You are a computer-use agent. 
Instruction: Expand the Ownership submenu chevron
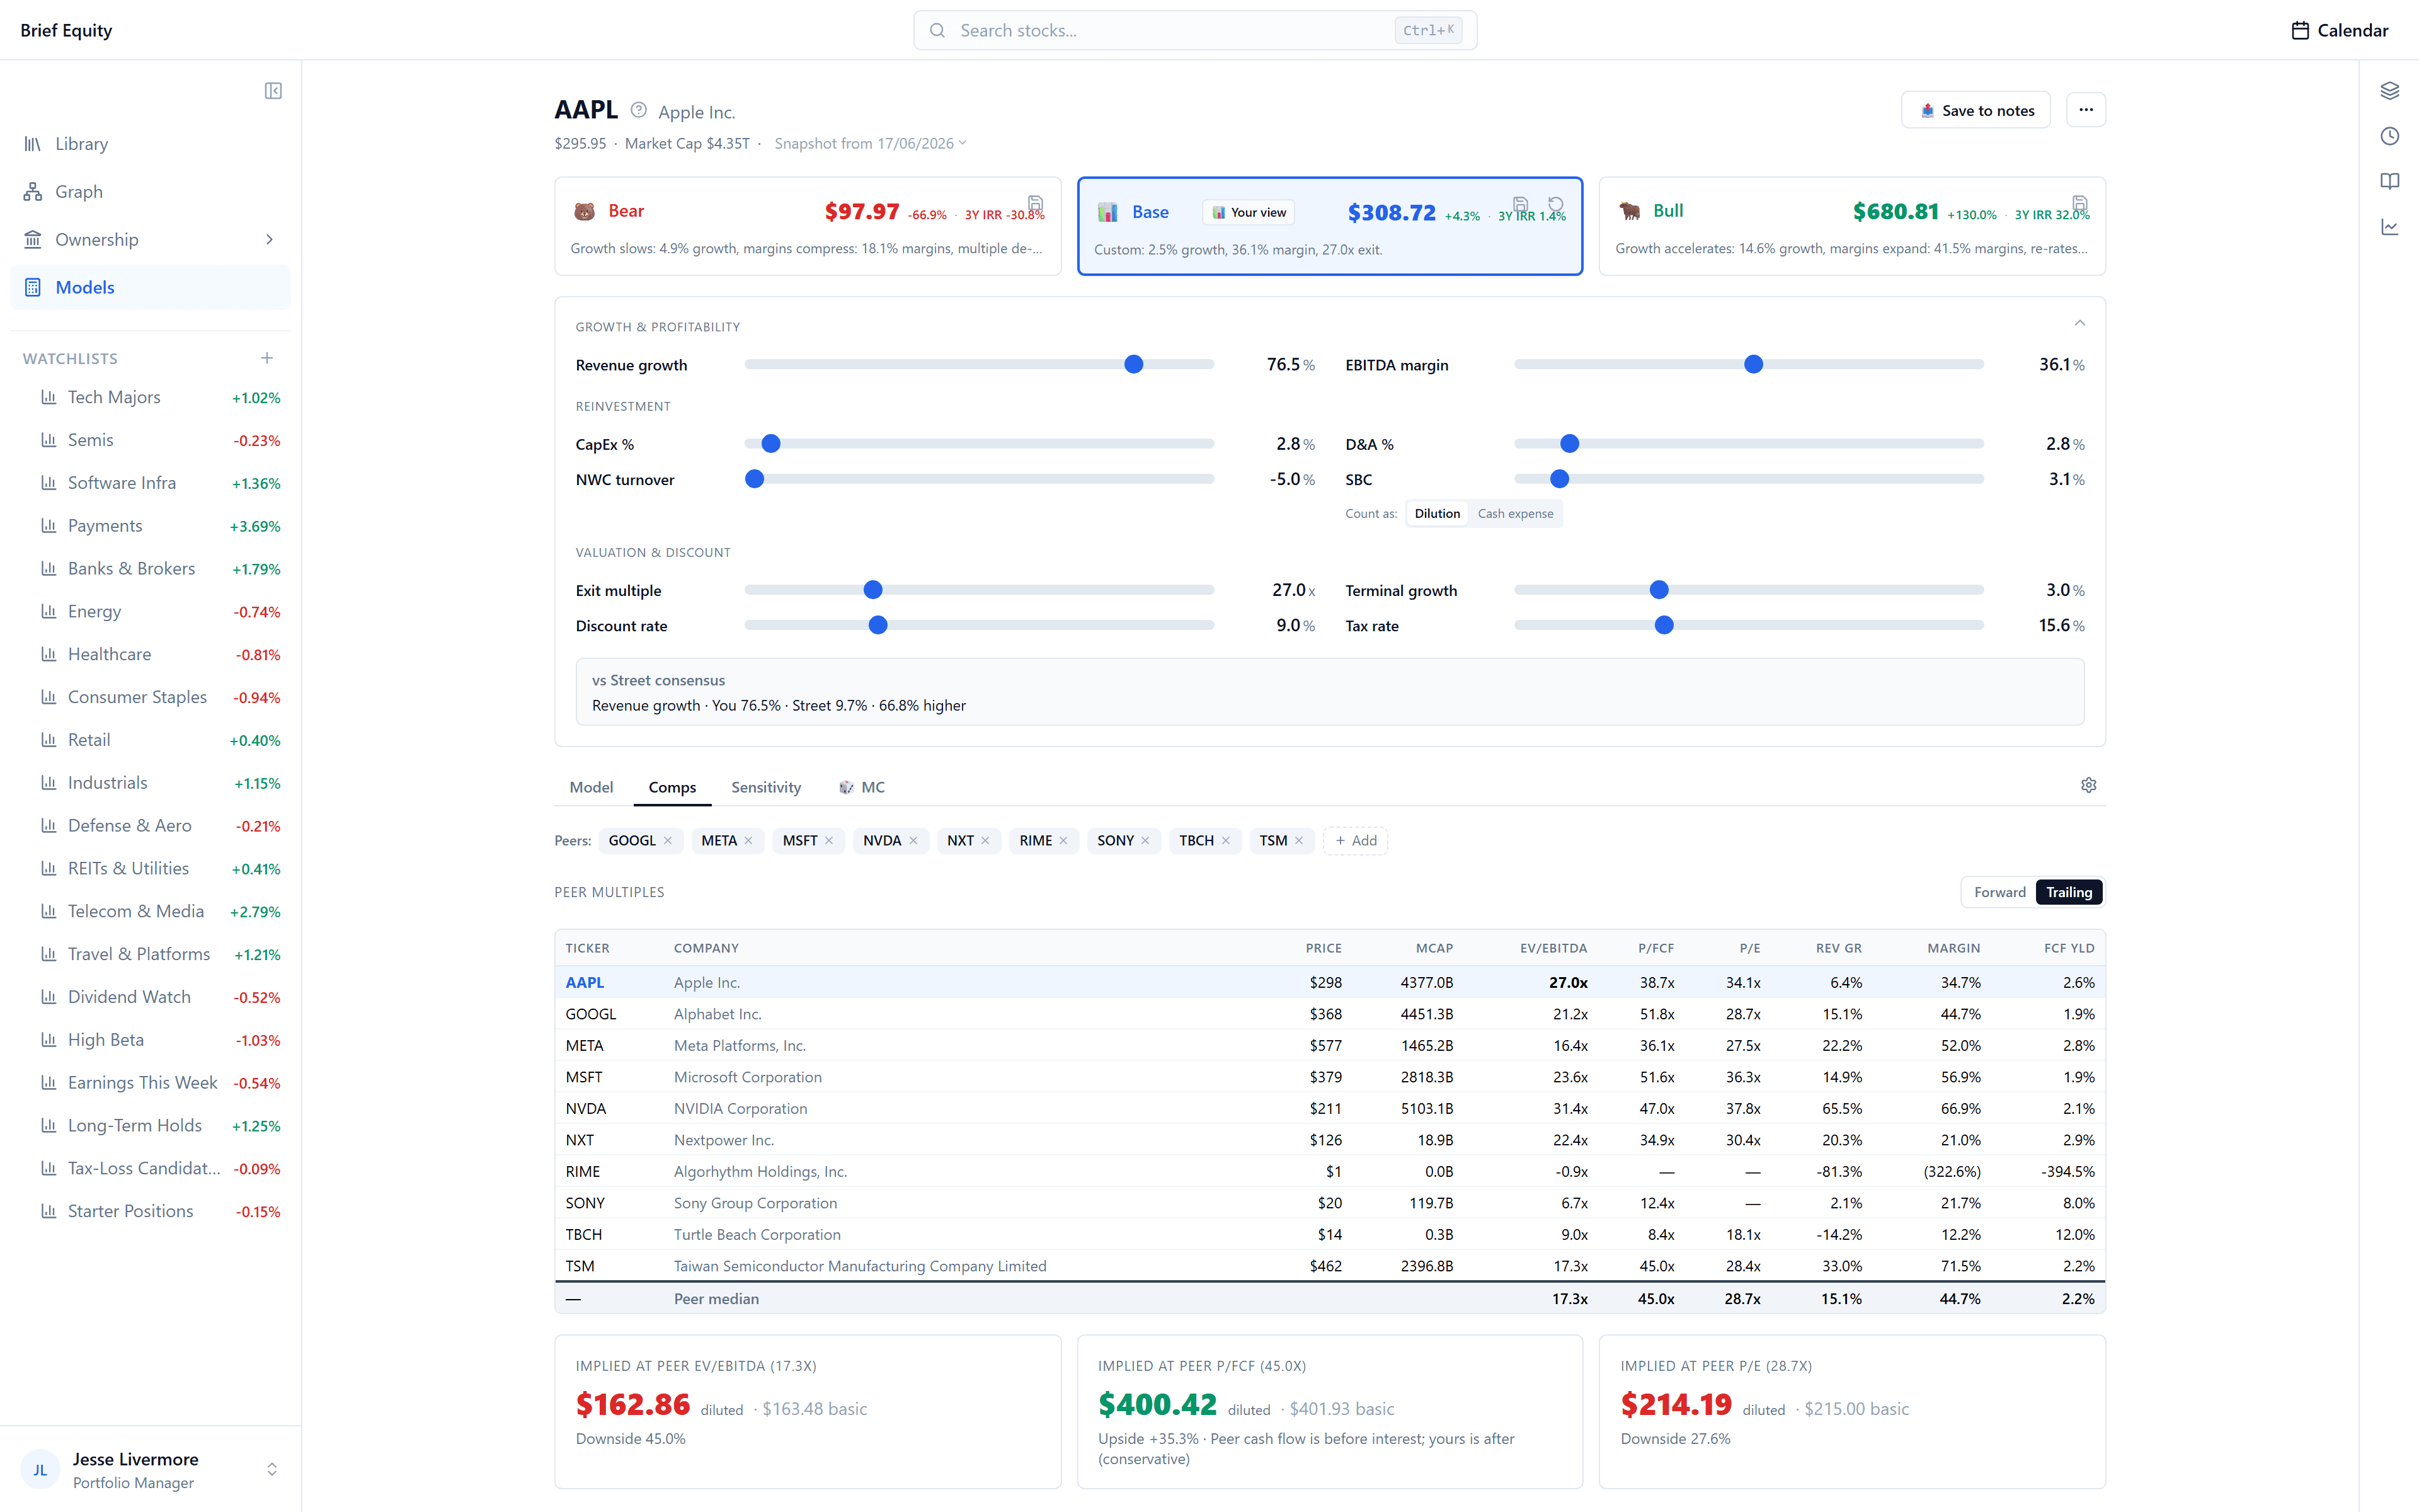[269, 240]
